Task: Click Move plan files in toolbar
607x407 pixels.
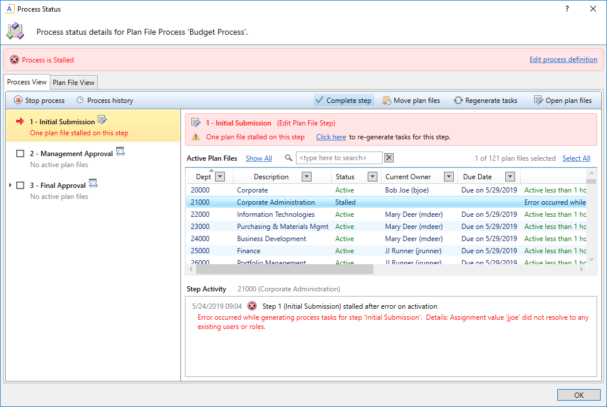Action: click(410, 101)
